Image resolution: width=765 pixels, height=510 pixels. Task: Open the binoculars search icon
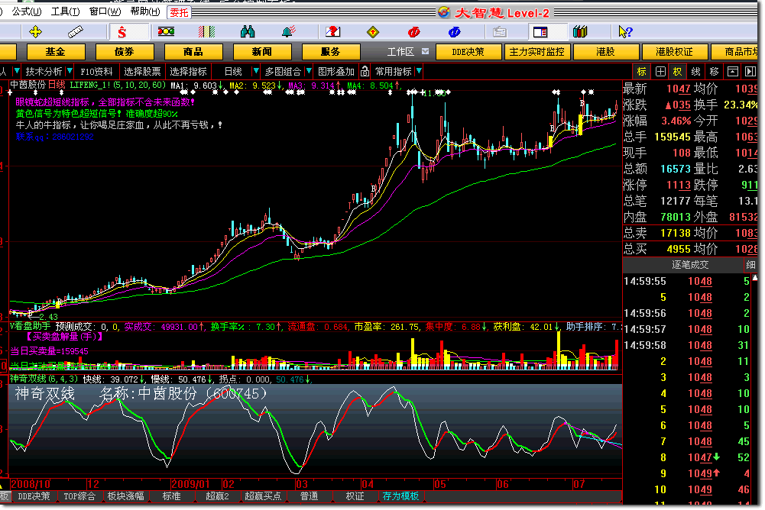point(248,32)
